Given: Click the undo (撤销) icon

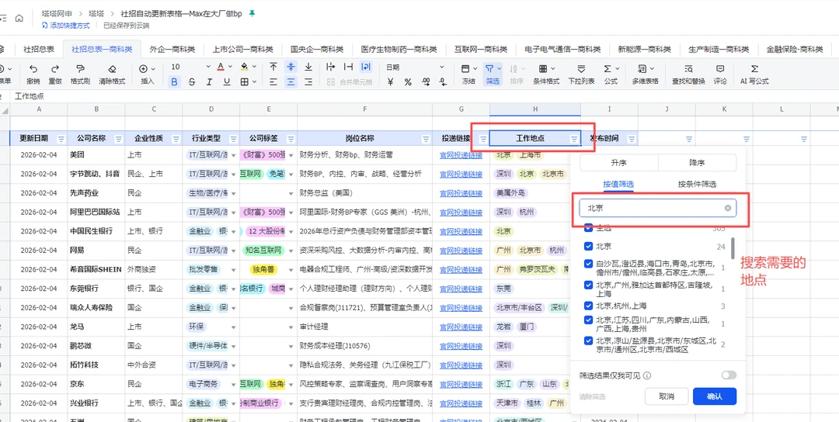Looking at the screenshot, I should tap(33, 69).
